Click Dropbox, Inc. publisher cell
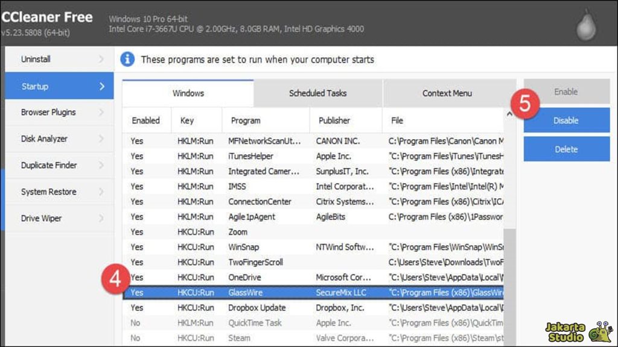The height and width of the screenshot is (347, 618). click(x=340, y=308)
